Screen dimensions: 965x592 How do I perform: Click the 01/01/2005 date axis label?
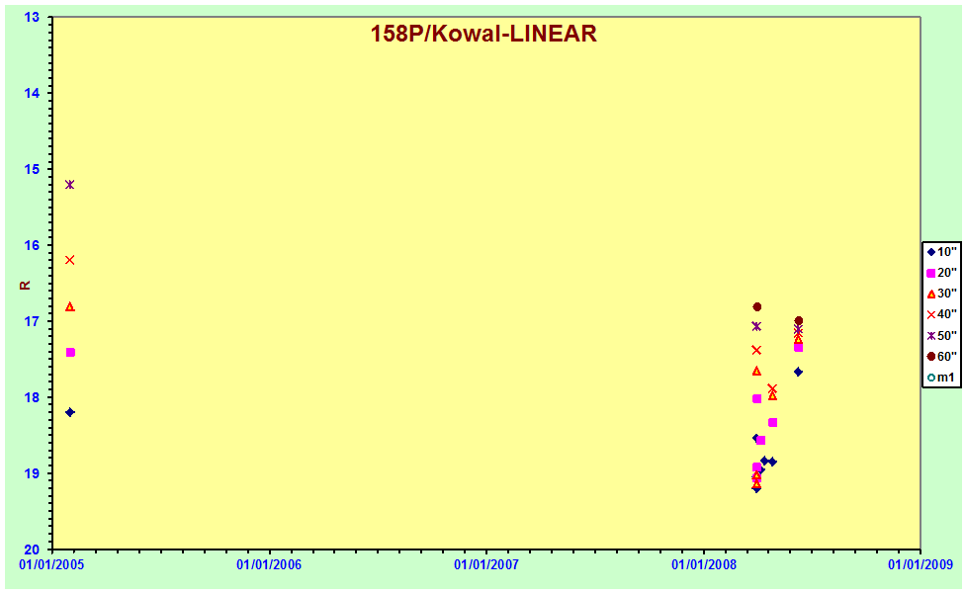pos(51,564)
